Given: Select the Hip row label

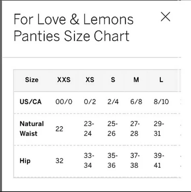Looking at the screenshot, I should click(x=25, y=161).
